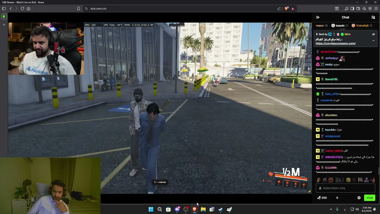Launch Microsoft Store from the taskbar
380x214 pixels.
(168, 210)
